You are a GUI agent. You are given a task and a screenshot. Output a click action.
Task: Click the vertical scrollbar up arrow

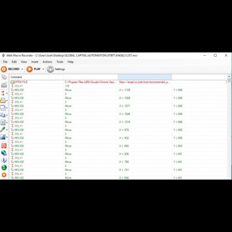coord(229,77)
